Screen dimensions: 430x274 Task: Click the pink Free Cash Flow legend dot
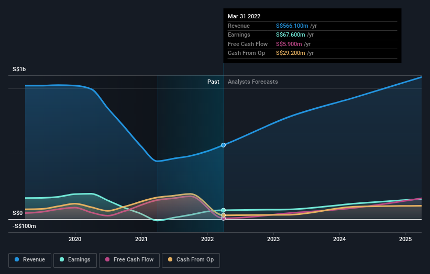click(x=107, y=259)
